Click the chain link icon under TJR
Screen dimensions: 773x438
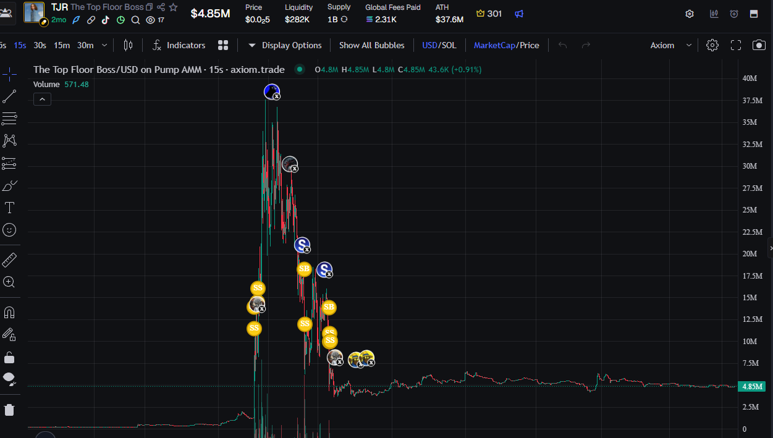tap(91, 20)
